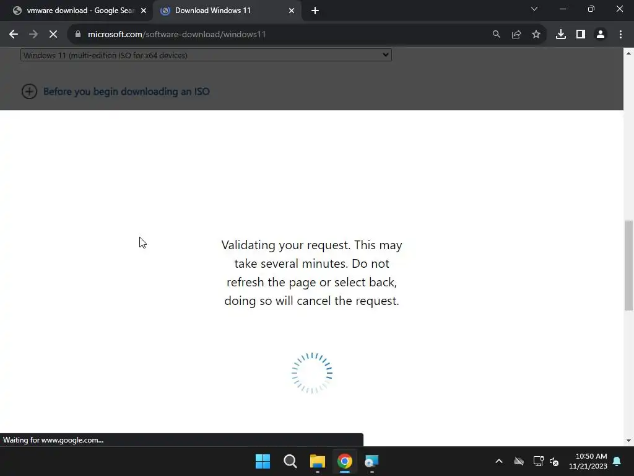Screen dimensions: 634x476
Task: Share this page using the share icon
Action: coord(516,35)
